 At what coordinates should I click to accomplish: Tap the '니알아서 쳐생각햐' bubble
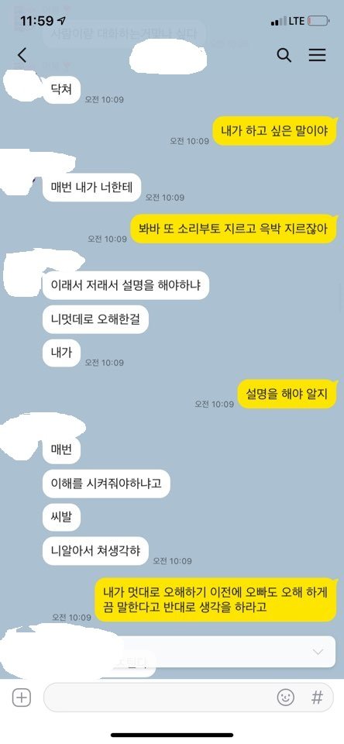pyautogui.click(x=95, y=551)
